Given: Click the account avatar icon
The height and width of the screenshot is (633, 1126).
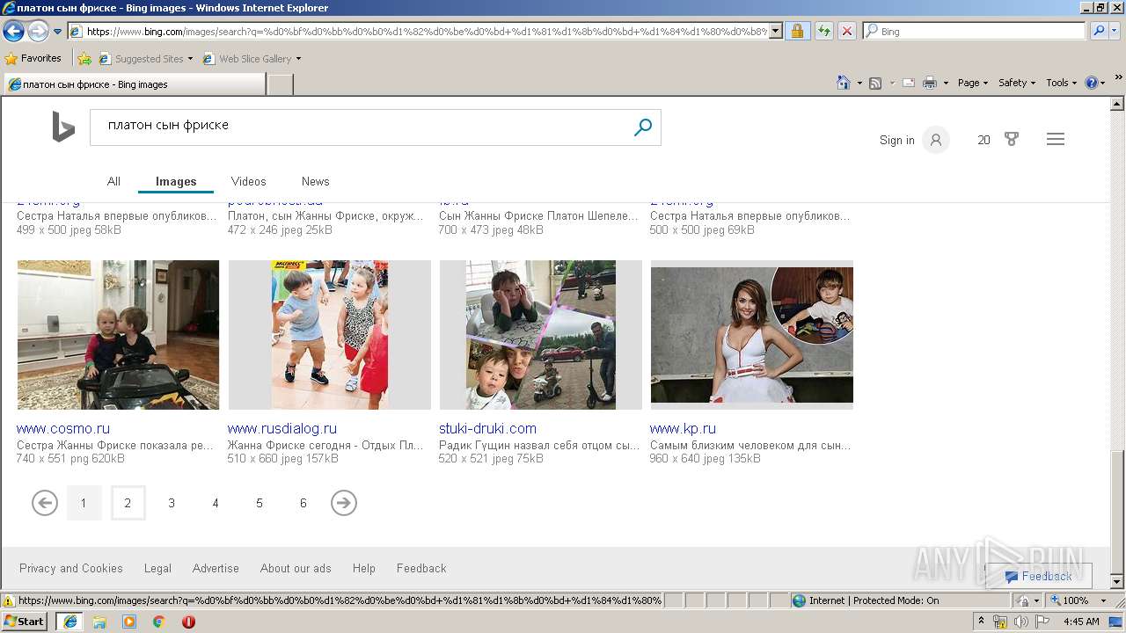Looking at the screenshot, I should (x=936, y=140).
